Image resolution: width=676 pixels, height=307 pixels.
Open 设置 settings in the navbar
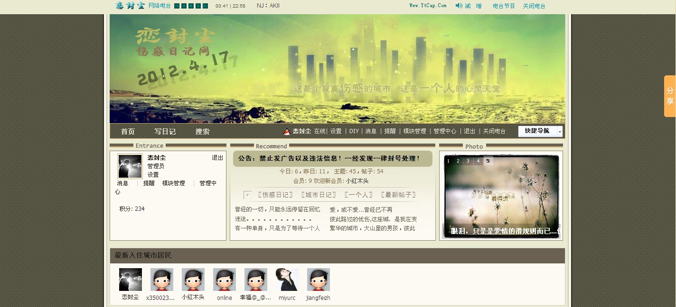click(x=336, y=131)
